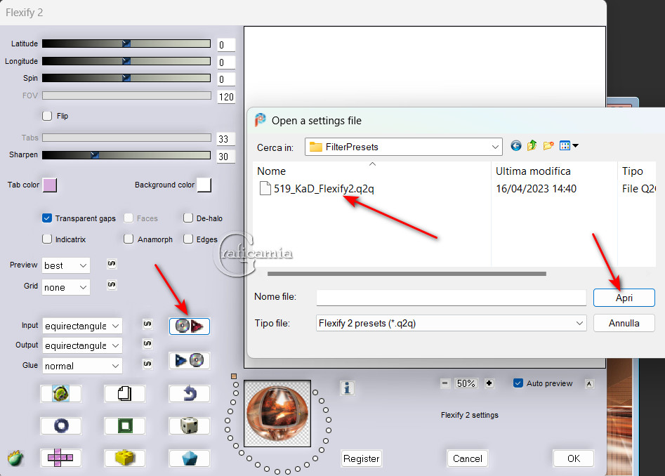Click the lock icon beside Output dropdown
Screen dimensions: 665x476
pos(147,343)
